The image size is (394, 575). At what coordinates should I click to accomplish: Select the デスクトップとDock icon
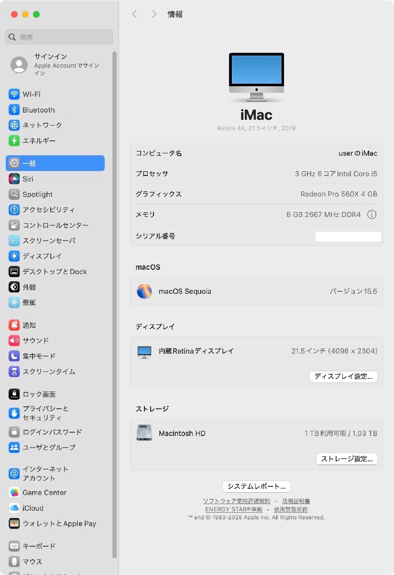pos(14,272)
